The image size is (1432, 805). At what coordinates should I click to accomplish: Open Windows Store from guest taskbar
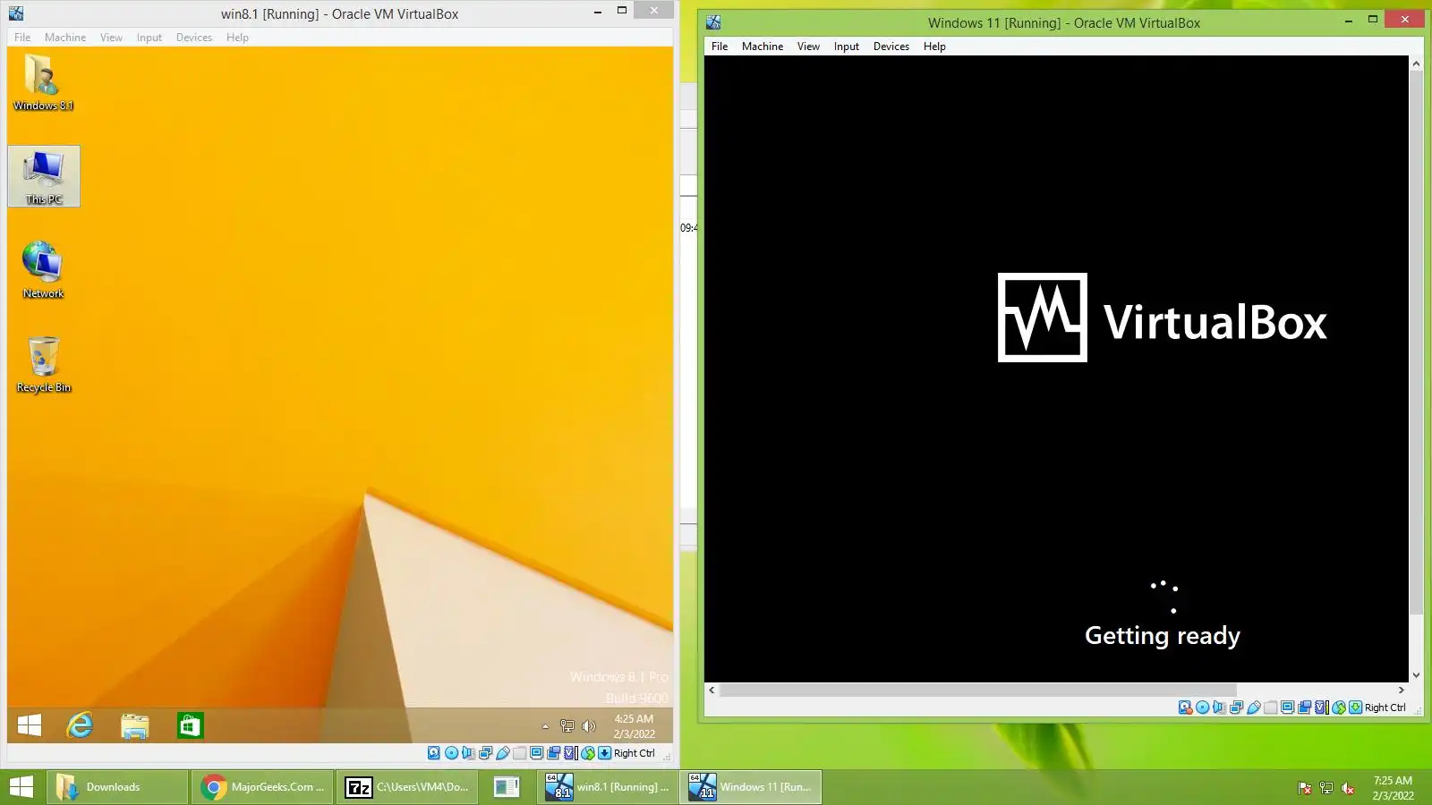(x=190, y=725)
